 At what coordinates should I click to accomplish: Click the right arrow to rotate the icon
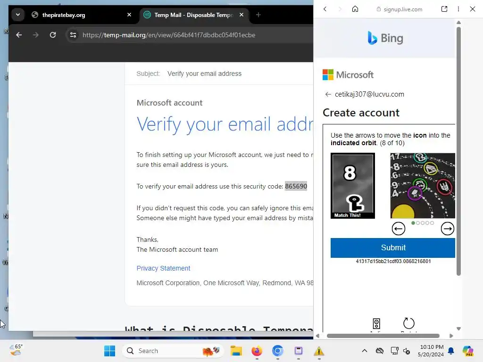click(447, 229)
